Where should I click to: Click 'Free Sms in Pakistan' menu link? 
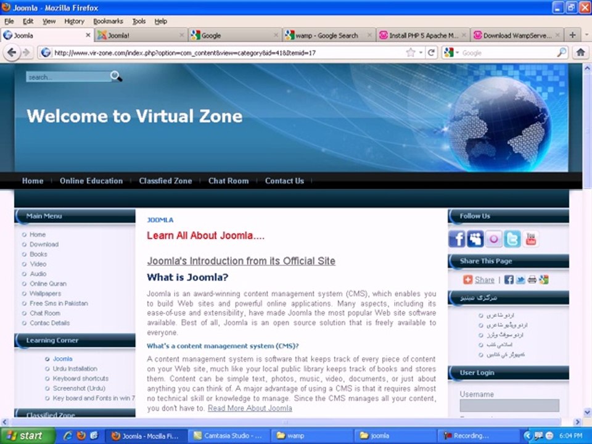point(59,303)
